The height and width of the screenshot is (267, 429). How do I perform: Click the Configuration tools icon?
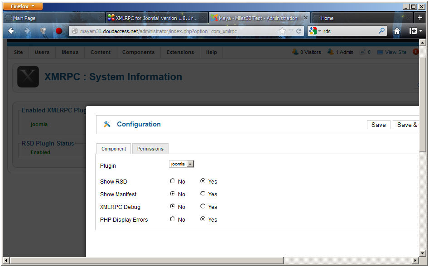(107, 124)
